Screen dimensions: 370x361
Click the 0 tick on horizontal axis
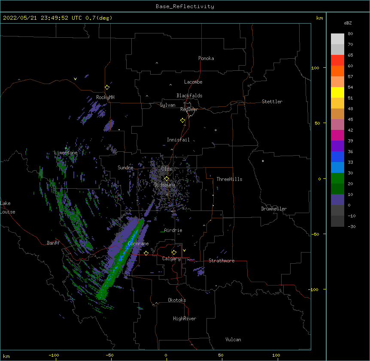(x=166, y=355)
